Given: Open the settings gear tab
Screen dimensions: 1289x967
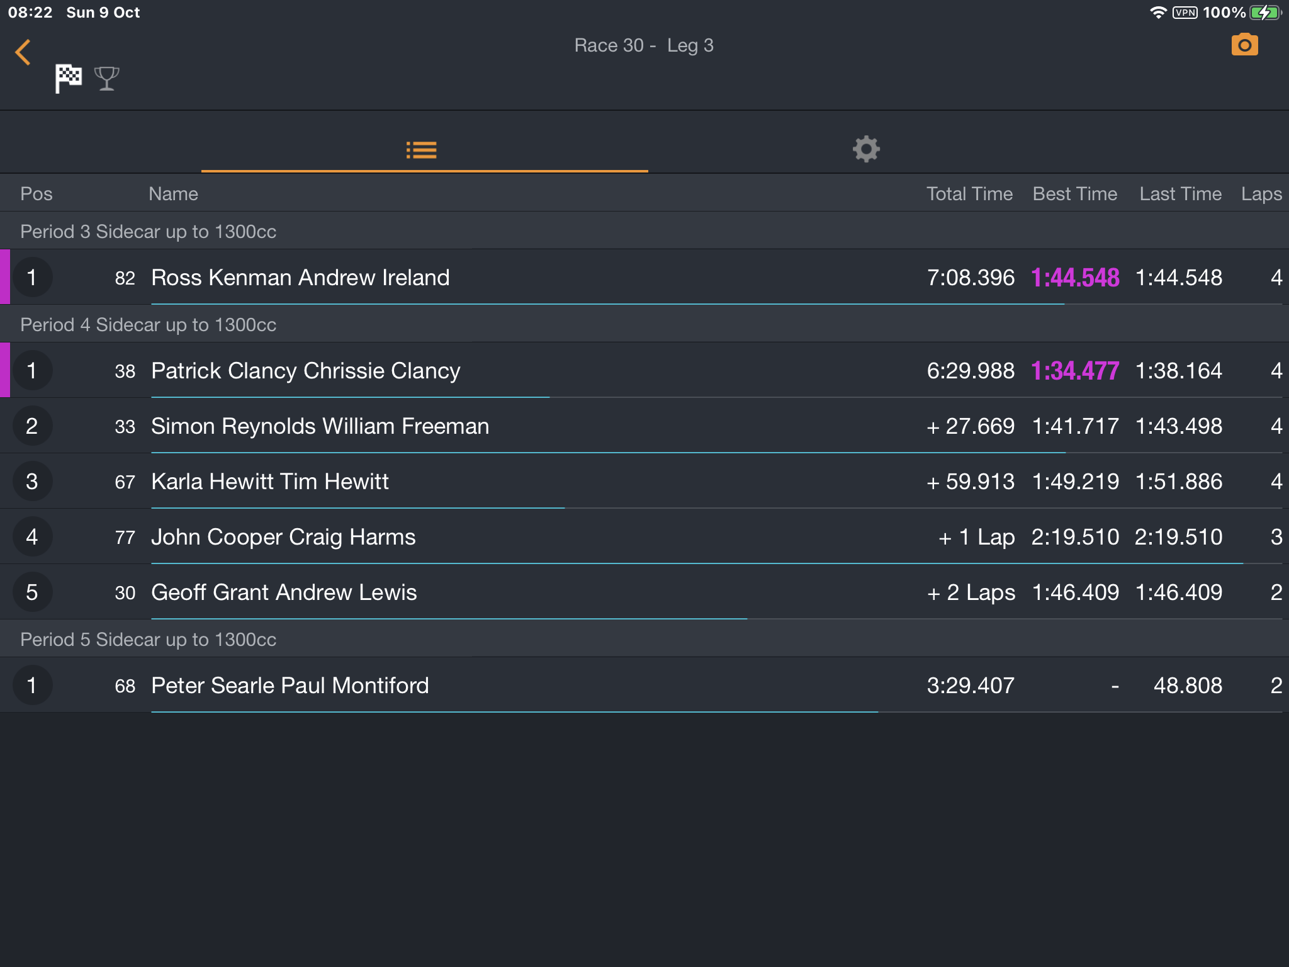Looking at the screenshot, I should tap(866, 149).
